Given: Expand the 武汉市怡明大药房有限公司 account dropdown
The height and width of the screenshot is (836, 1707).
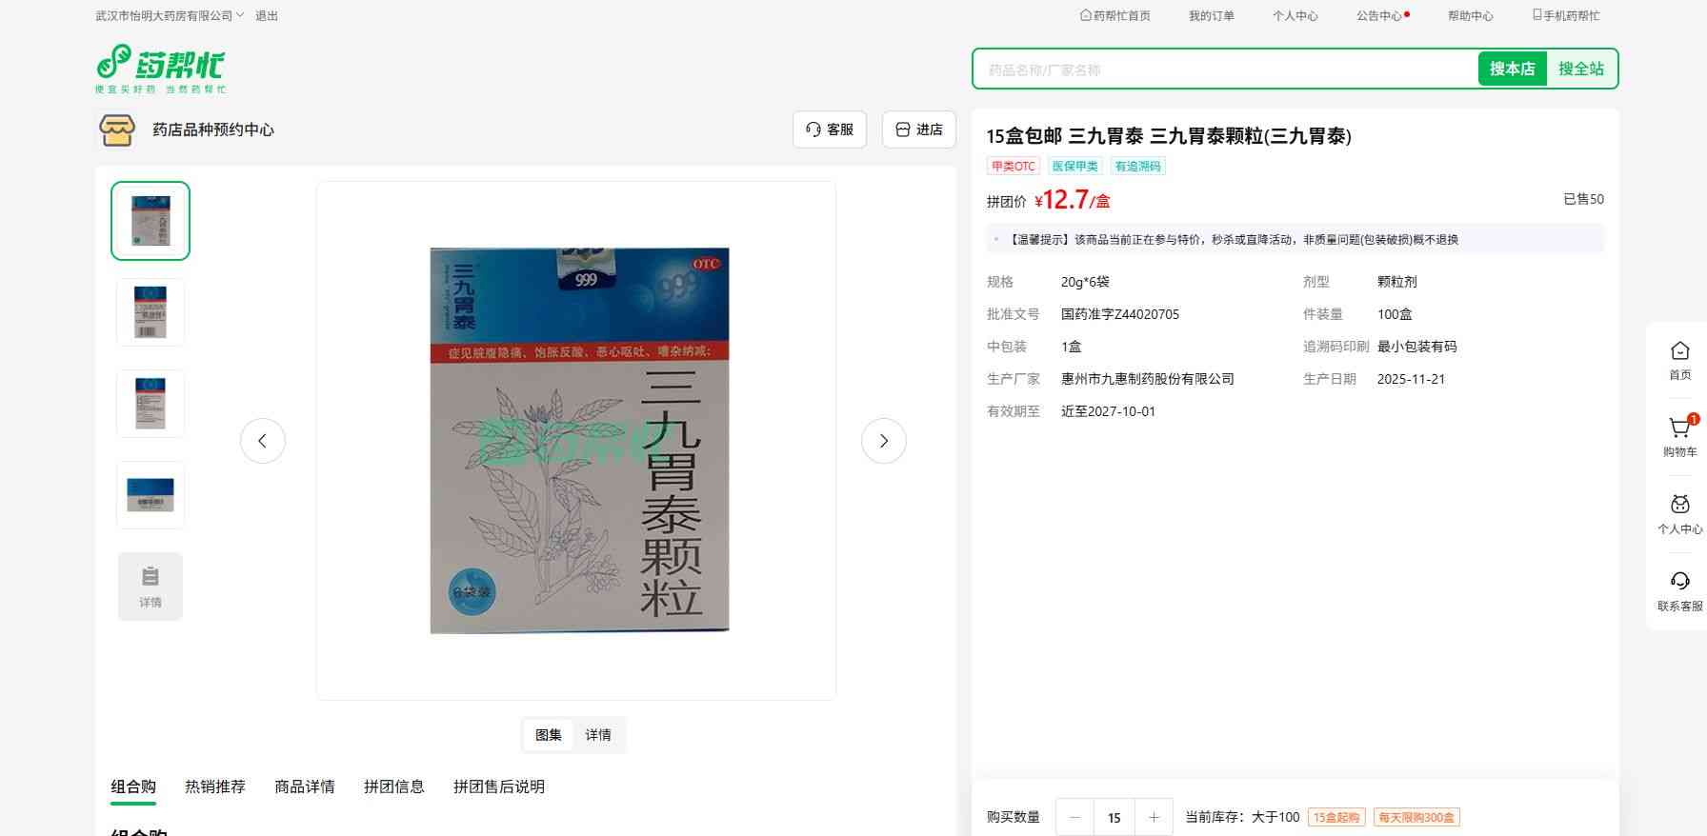Looking at the screenshot, I should coord(170,16).
